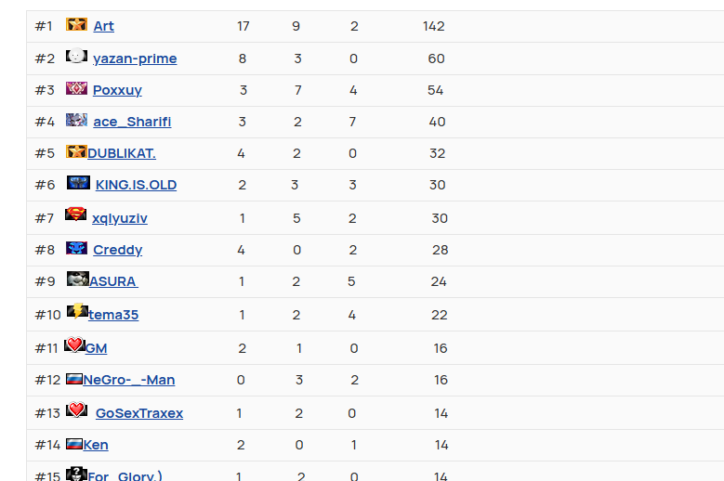Click the red heart avatar next to GM
Screen dimensions: 724x481
(x=74, y=344)
